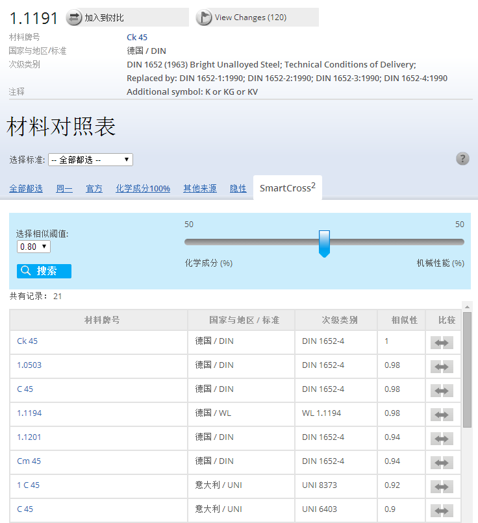478x523 pixels.
Task: Click the composition-mechanical slider handle
Action: point(325,243)
